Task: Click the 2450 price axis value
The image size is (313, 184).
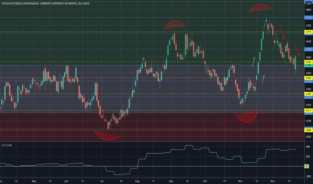Action: (x=308, y=73)
